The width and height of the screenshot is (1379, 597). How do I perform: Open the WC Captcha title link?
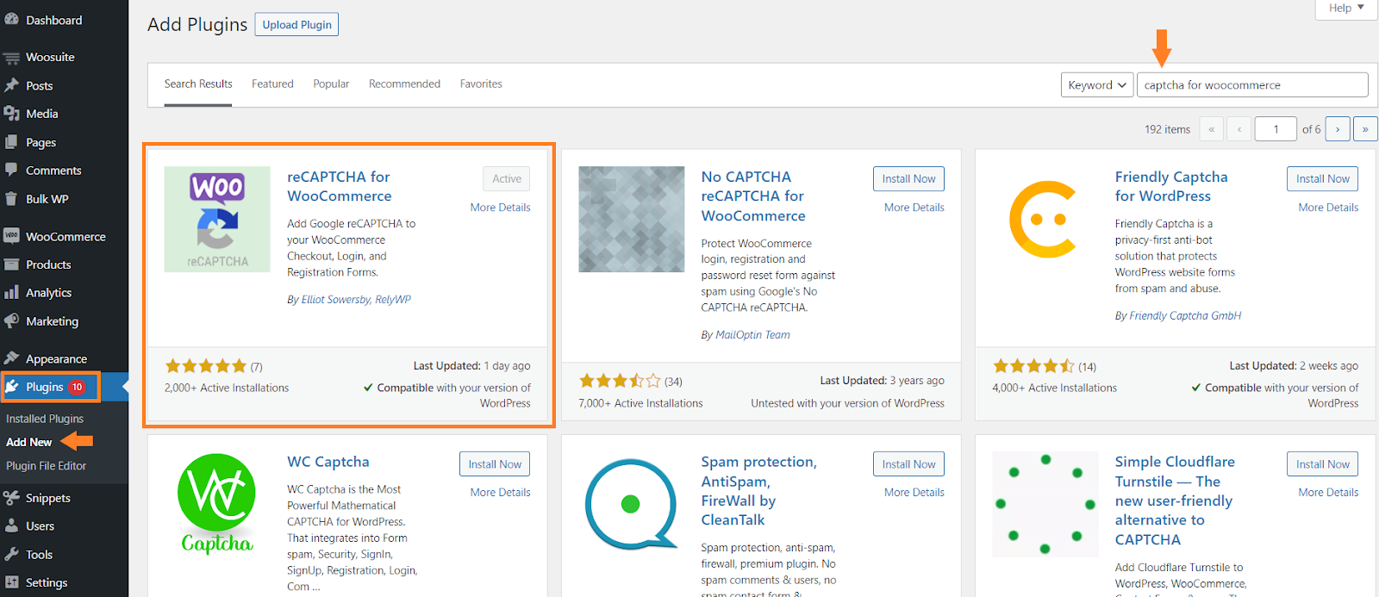tap(328, 462)
